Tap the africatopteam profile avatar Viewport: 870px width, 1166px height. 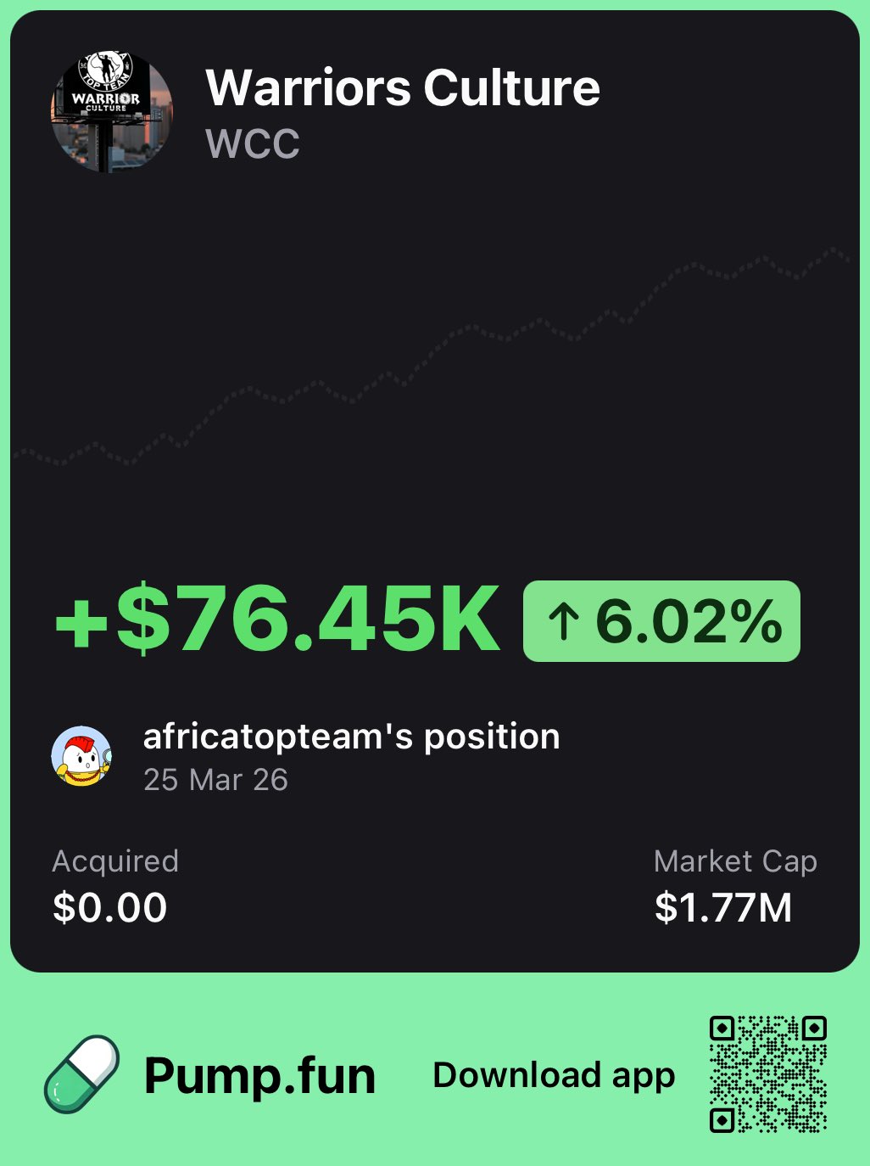(81, 755)
